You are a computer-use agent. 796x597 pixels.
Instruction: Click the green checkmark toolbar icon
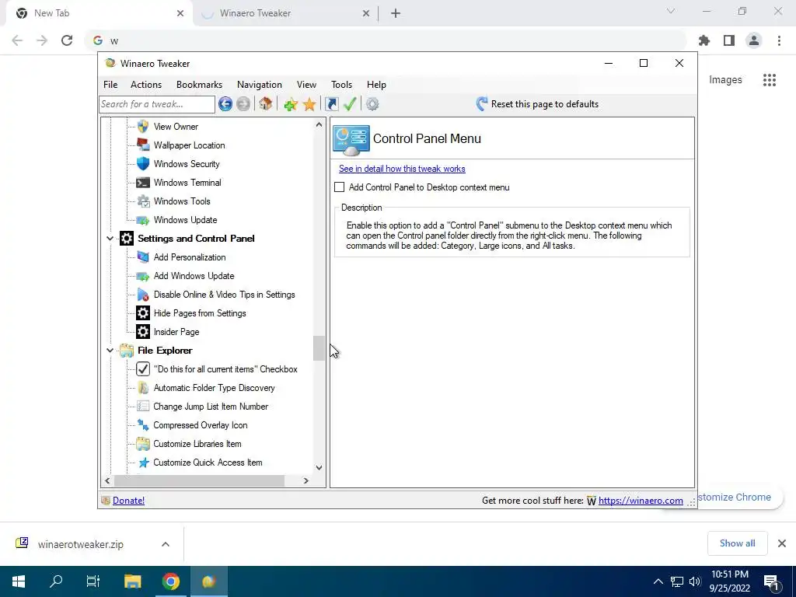pos(350,104)
